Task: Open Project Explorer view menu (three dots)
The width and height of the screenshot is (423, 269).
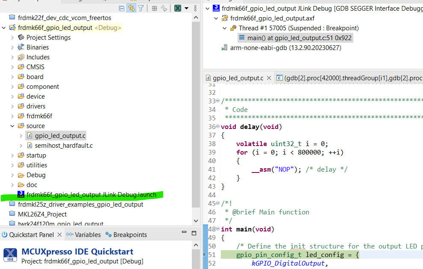Action: (x=195, y=9)
